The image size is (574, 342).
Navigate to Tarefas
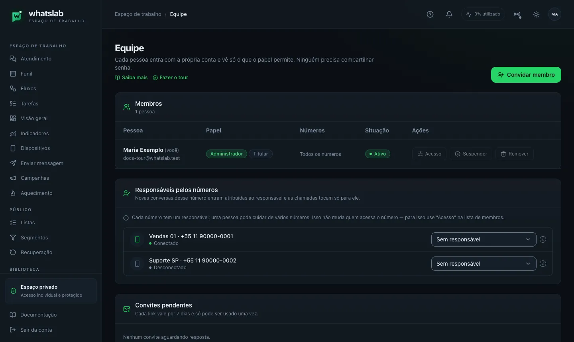point(29,104)
